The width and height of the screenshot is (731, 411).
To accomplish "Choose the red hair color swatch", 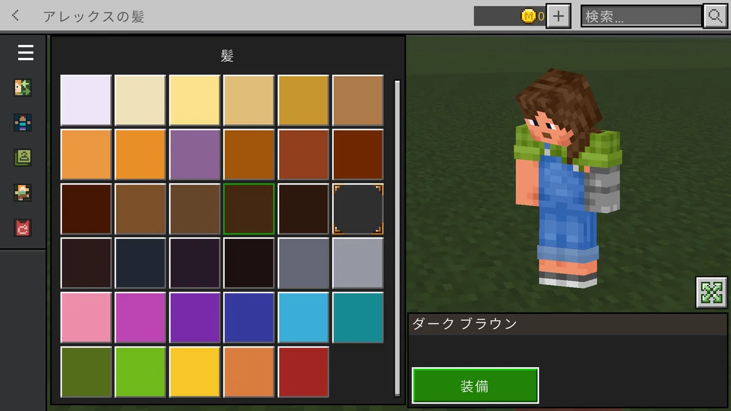I will [x=303, y=372].
